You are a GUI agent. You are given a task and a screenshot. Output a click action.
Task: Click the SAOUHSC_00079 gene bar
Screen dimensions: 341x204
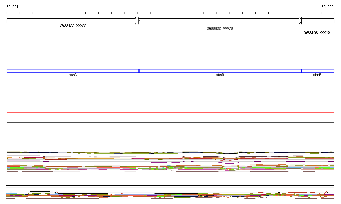tap(318, 21)
